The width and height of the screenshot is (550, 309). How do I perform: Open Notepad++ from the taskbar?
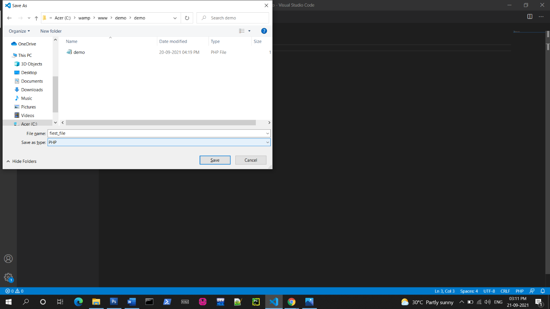238,302
